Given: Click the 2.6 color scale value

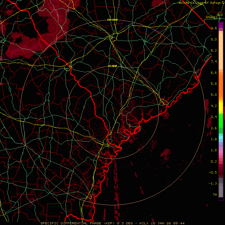Looking at the screenshot, I should [214, 128].
